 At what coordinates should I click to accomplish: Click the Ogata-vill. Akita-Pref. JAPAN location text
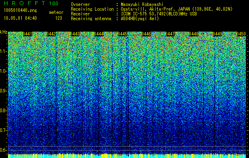pos(177,9)
